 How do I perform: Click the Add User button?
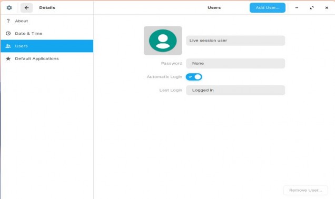(x=267, y=8)
